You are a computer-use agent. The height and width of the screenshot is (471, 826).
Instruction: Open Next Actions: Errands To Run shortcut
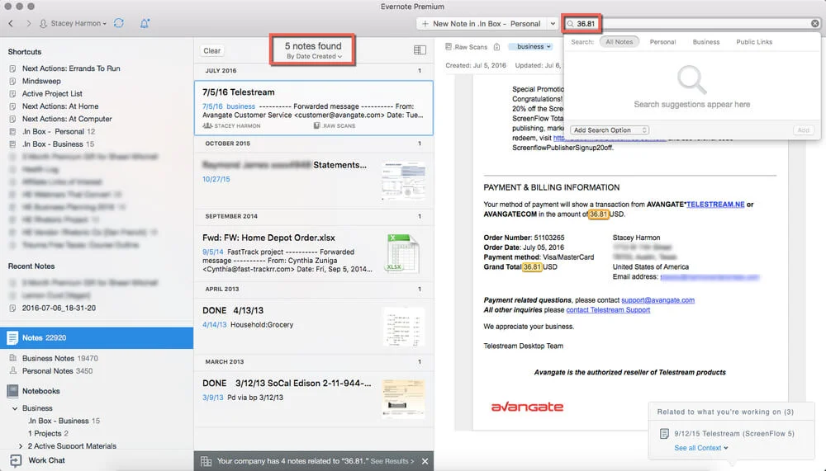click(70, 68)
